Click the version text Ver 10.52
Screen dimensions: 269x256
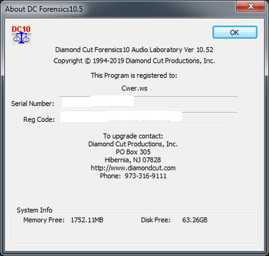pyautogui.click(x=198, y=50)
